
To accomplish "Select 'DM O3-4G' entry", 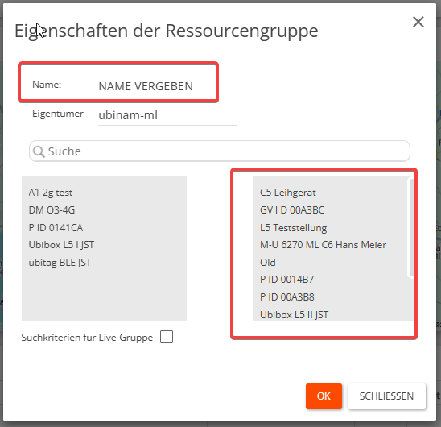I will coord(52,209).
